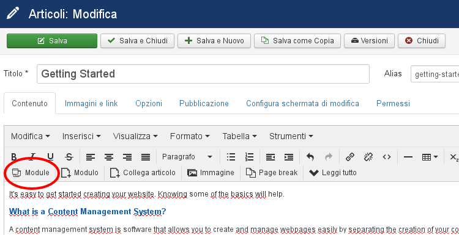
Task: Click Salva e Chiudi button
Action: [137, 41]
